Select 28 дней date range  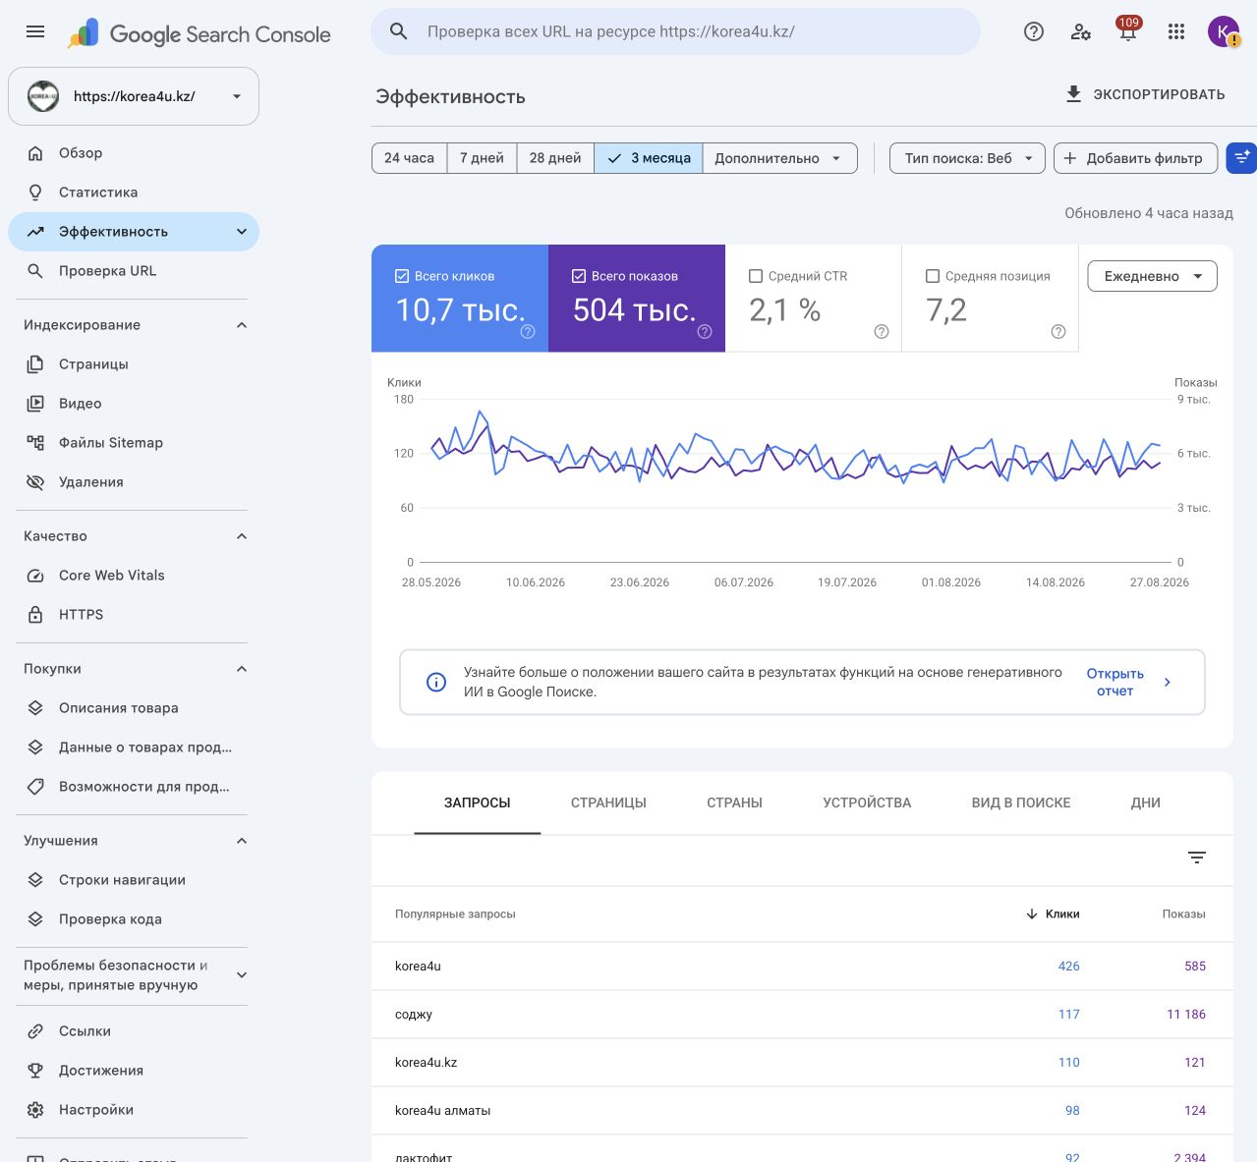(x=555, y=158)
